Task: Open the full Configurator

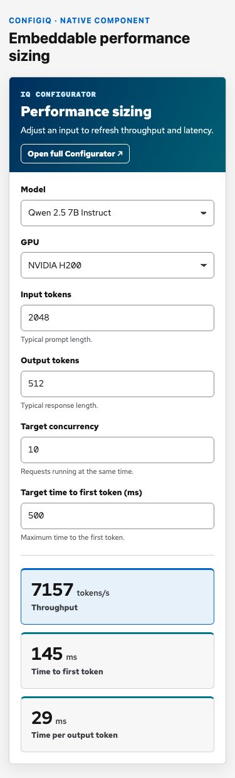Action: (x=75, y=154)
